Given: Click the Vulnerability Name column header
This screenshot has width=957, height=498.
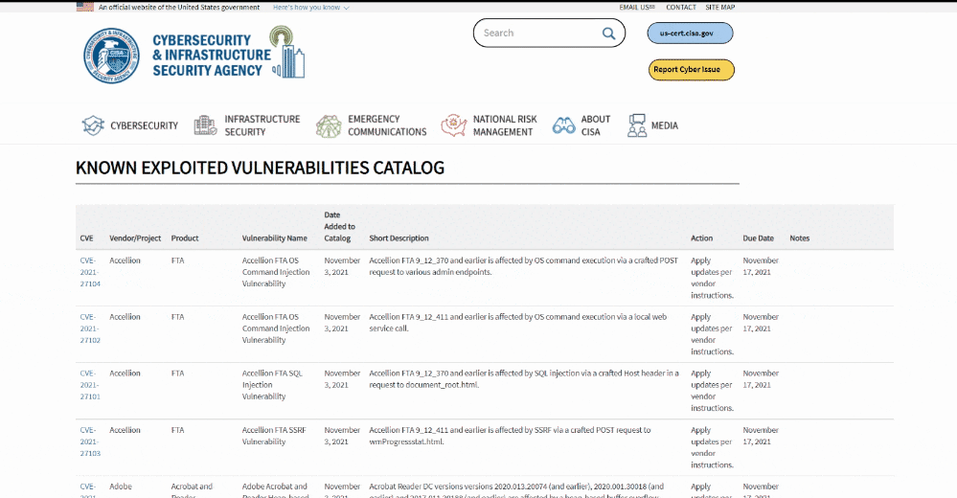Looking at the screenshot, I should 274,238.
